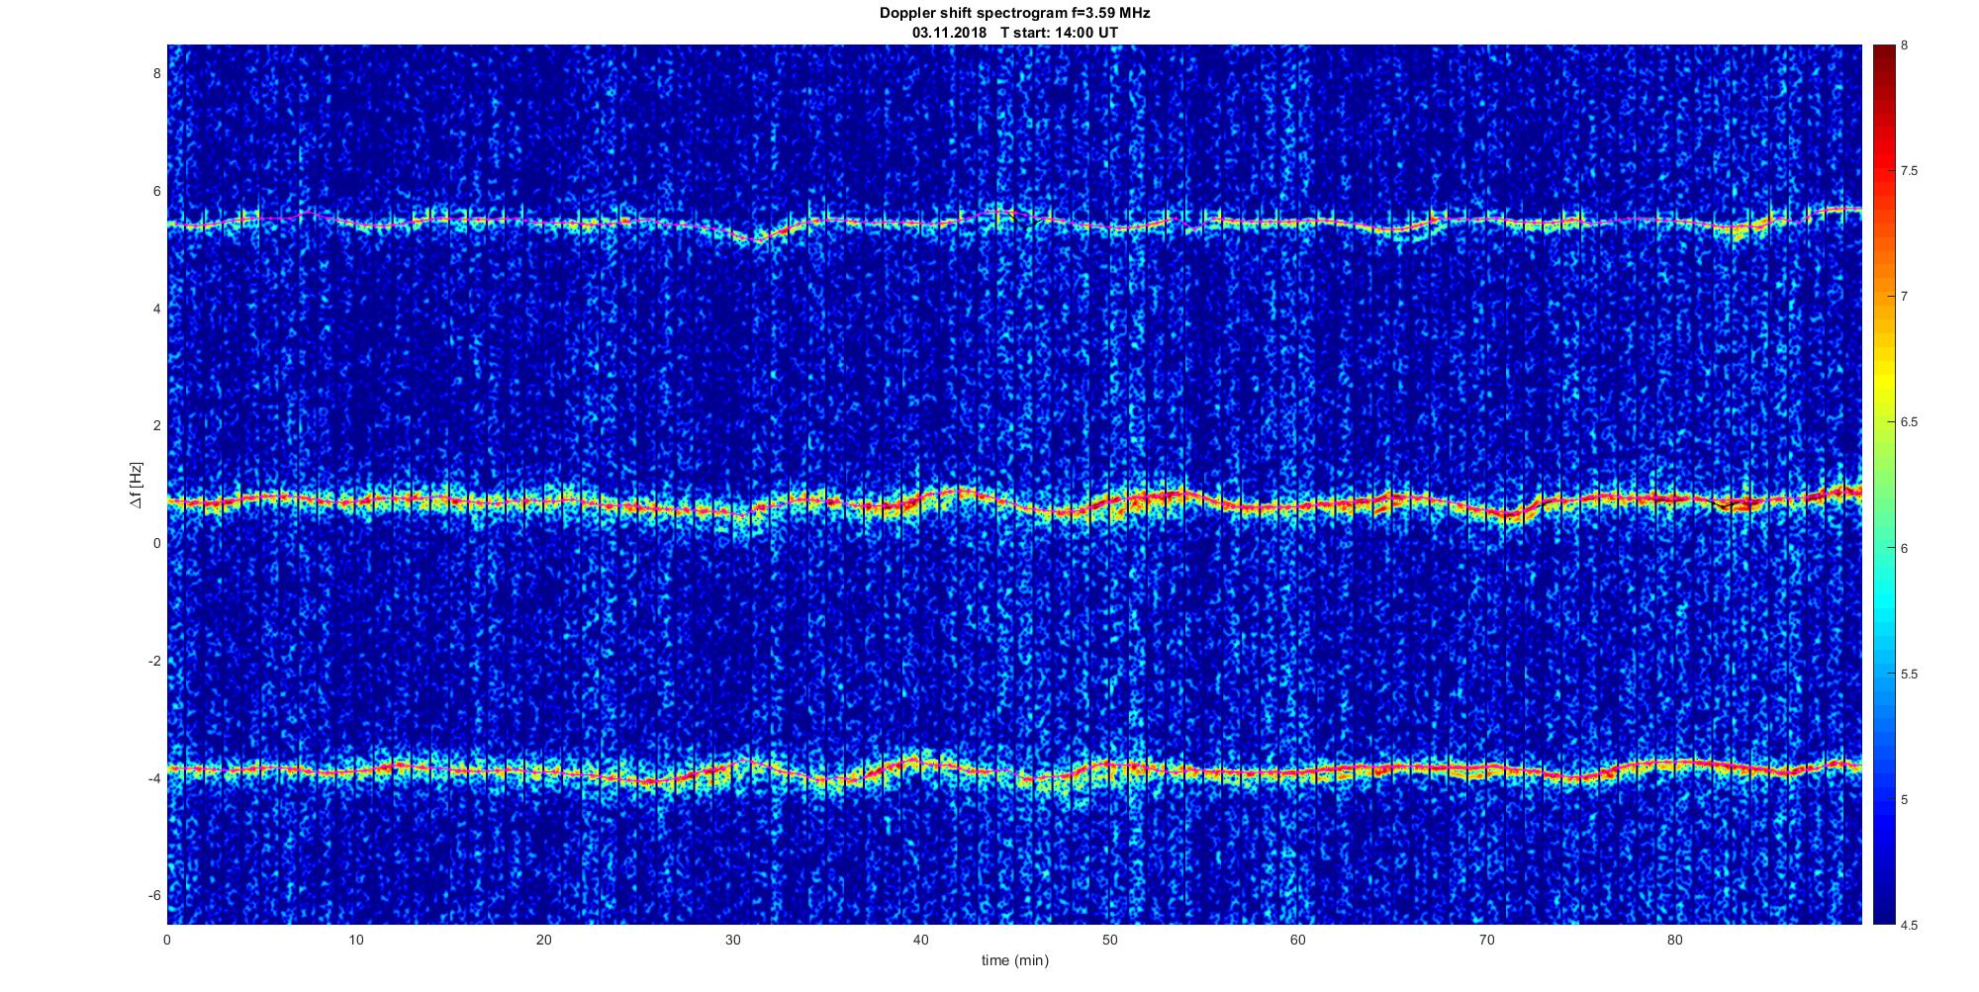Click the x-axis label 'time (min)'

click(x=1014, y=960)
